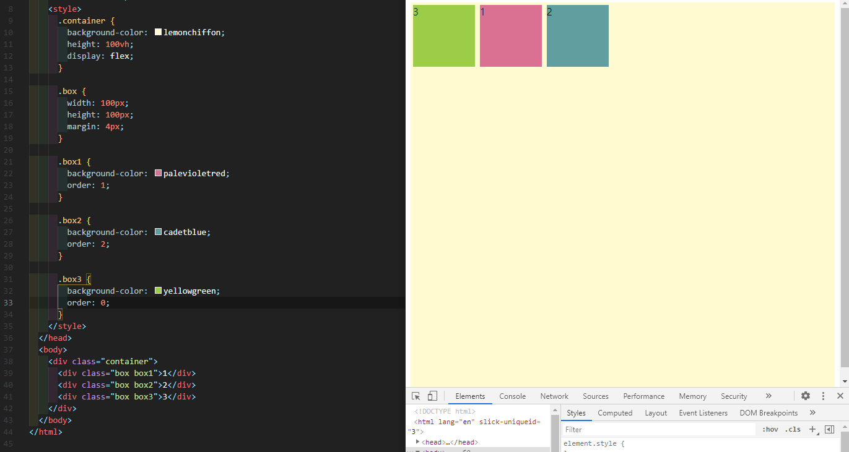Switch to the Computed pane tab

615,413
